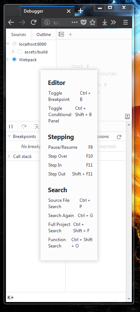Switch to the Outline tab
This screenshot has height=312, width=140.
pos(43,35)
